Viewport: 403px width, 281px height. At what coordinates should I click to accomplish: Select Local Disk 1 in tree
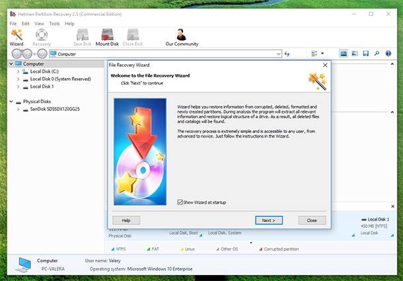42,87
